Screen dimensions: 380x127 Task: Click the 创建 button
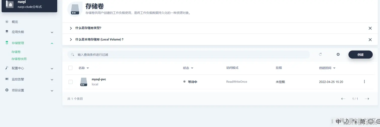pos(360,54)
